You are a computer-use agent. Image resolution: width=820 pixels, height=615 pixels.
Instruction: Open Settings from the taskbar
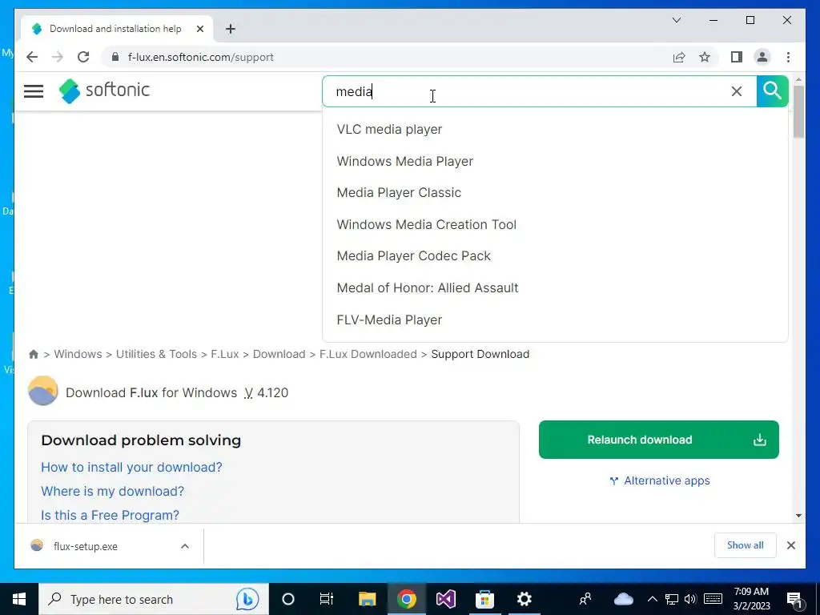[524, 599]
